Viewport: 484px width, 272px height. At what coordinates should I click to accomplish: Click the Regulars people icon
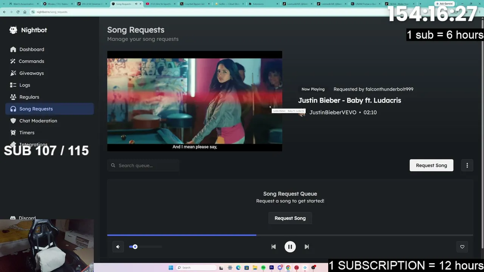pos(13,97)
